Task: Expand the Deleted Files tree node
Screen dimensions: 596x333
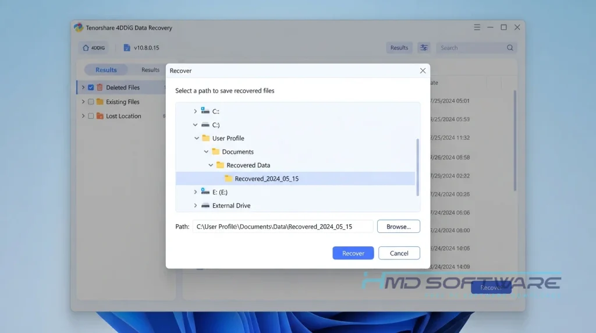Action: (83, 87)
